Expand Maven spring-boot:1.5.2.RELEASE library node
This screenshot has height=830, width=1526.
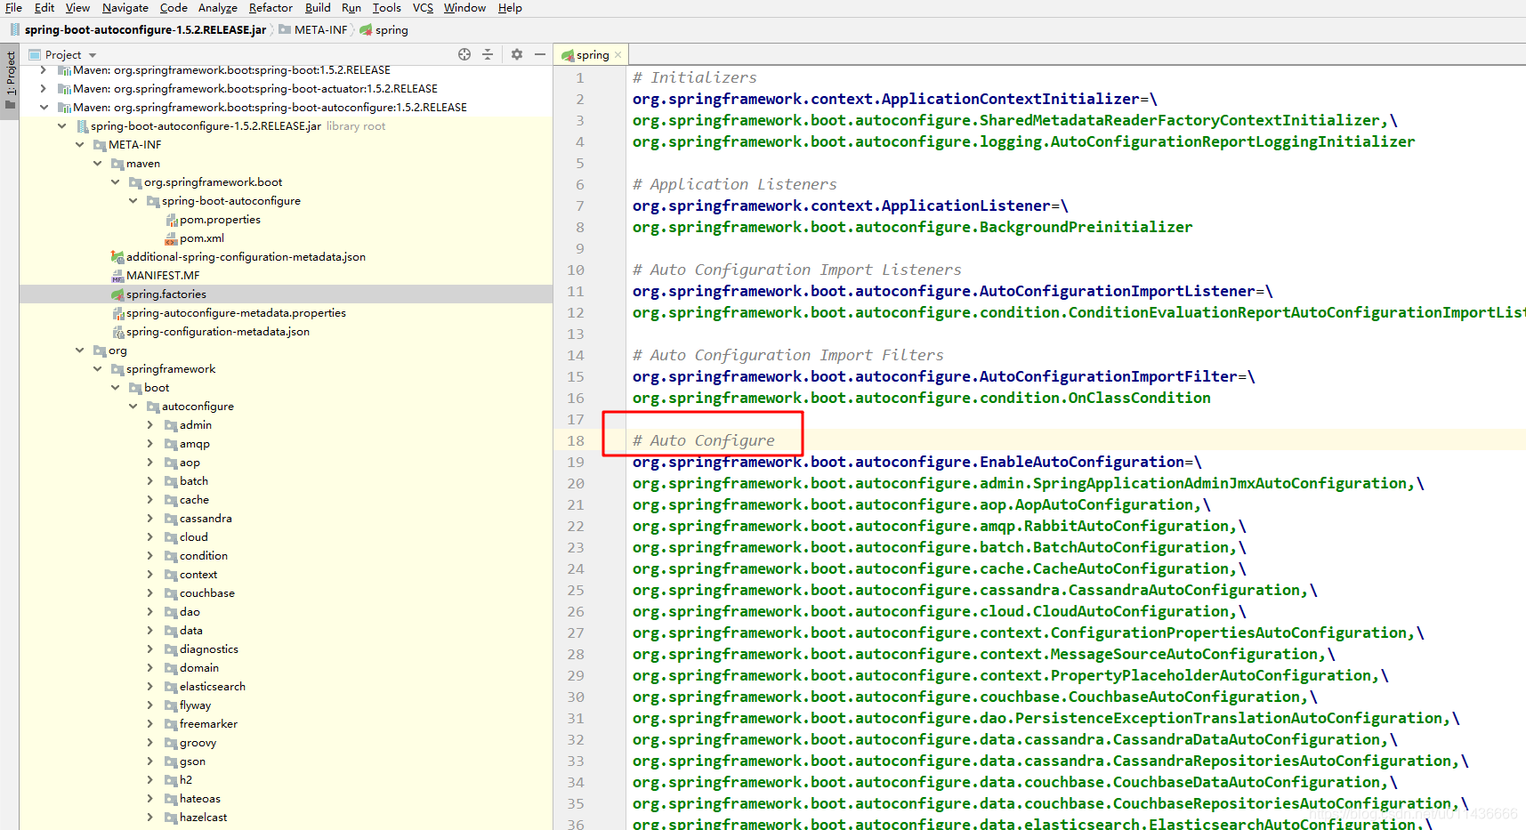44,70
